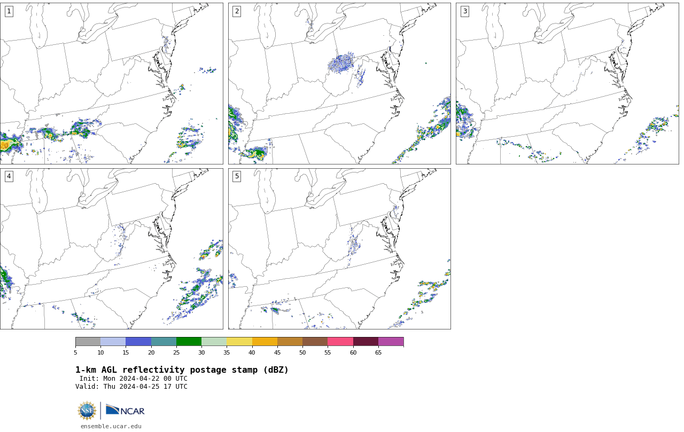Click the colorbar tick label 50
This screenshot has width=684, height=432.
coord(302,352)
